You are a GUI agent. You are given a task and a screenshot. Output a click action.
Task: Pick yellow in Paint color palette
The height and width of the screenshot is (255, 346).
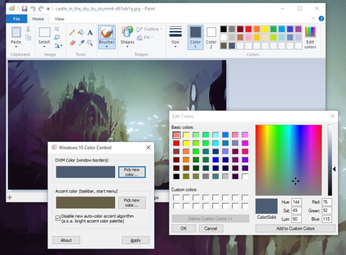(265, 29)
